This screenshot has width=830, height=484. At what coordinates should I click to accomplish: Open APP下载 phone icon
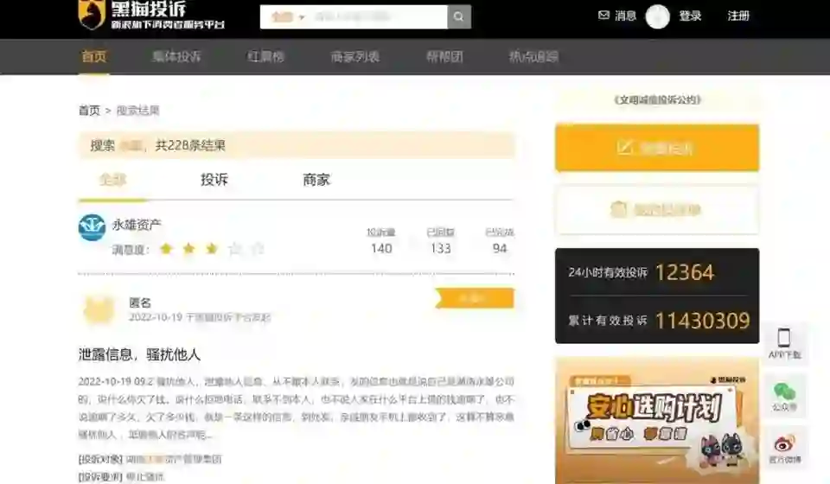784,337
